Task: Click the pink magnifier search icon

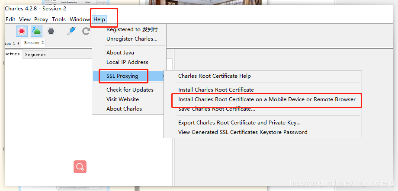Action: (80, 167)
